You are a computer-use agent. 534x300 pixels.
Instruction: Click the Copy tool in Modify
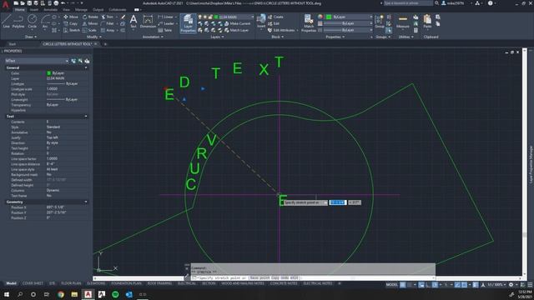(x=71, y=23)
